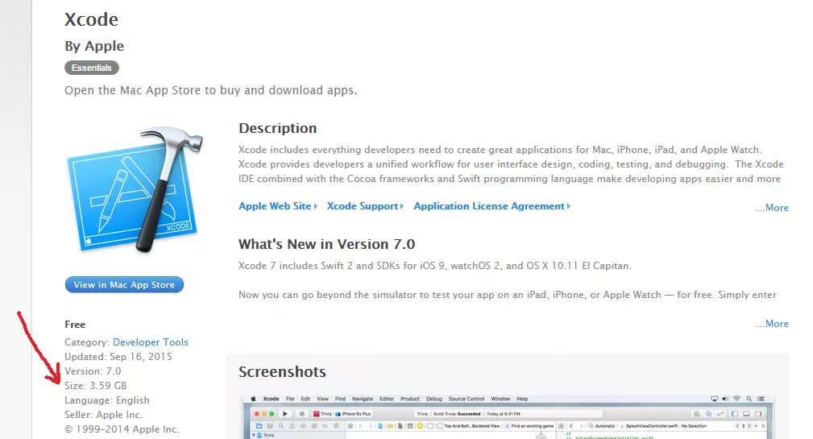Open the Xcode screenshot thumbnail
This screenshot has width=813, height=439.
pyautogui.click(x=508, y=416)
